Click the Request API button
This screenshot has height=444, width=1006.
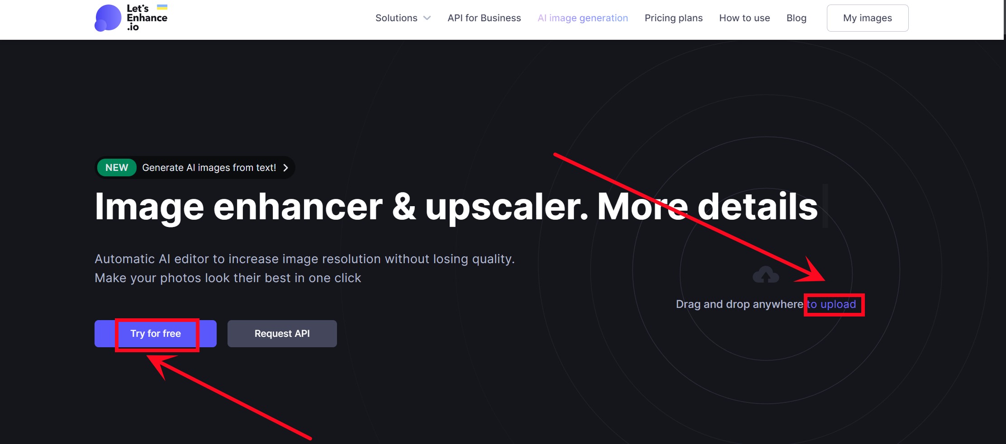282,334
